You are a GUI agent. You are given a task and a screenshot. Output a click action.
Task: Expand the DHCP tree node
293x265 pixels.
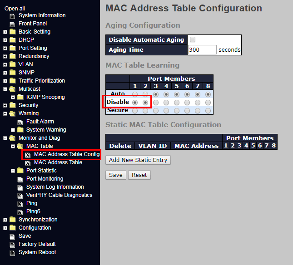[5, 40]
